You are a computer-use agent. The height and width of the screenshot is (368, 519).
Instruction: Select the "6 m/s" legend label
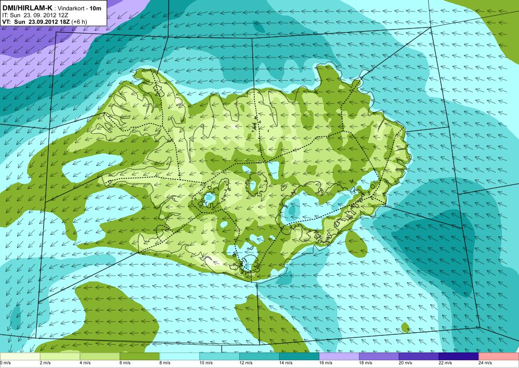pos(125,363)
